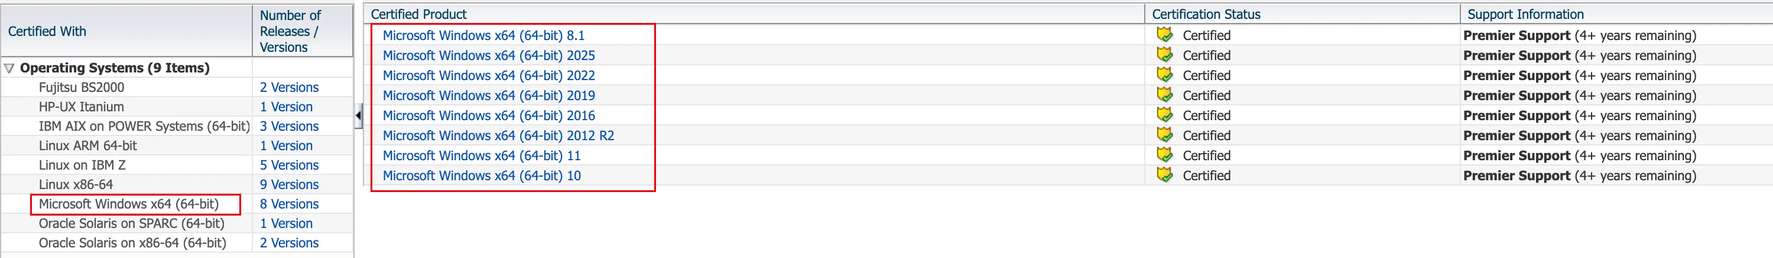
Task: Open 9 Versions link for Linux x86-64
Action: pos(289,184)
